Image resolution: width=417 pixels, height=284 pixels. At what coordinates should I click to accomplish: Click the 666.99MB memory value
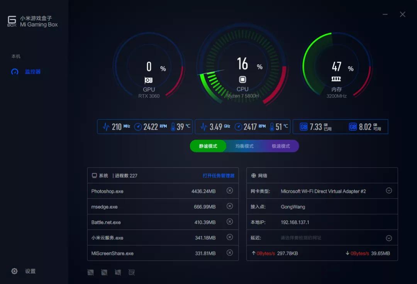click(205, 207)
